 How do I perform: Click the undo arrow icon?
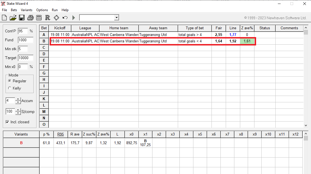65,18
